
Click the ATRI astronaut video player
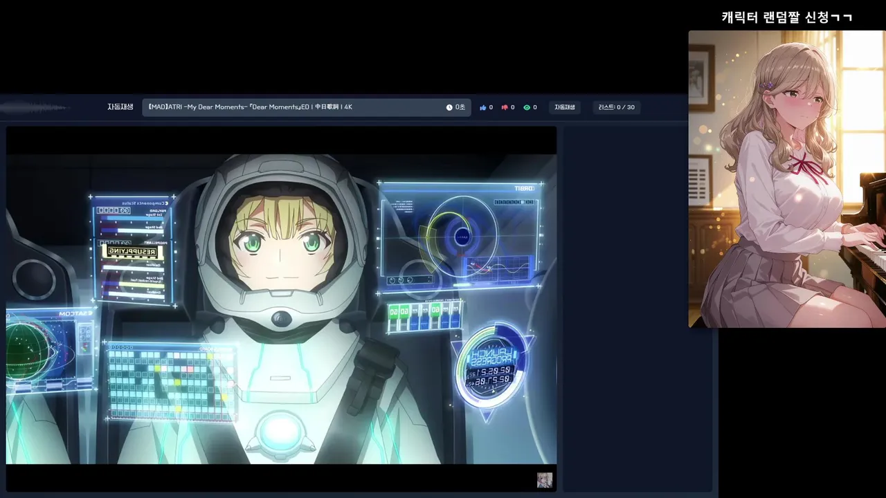(x=281, y=308)
